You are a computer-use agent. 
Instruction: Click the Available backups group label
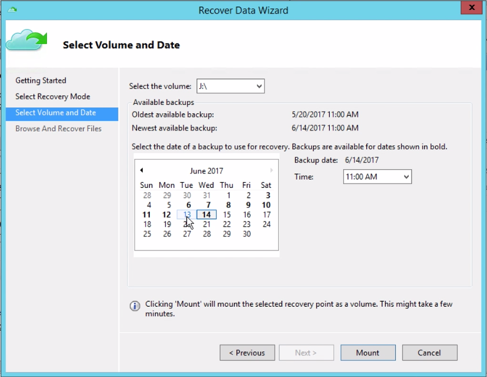163,103
